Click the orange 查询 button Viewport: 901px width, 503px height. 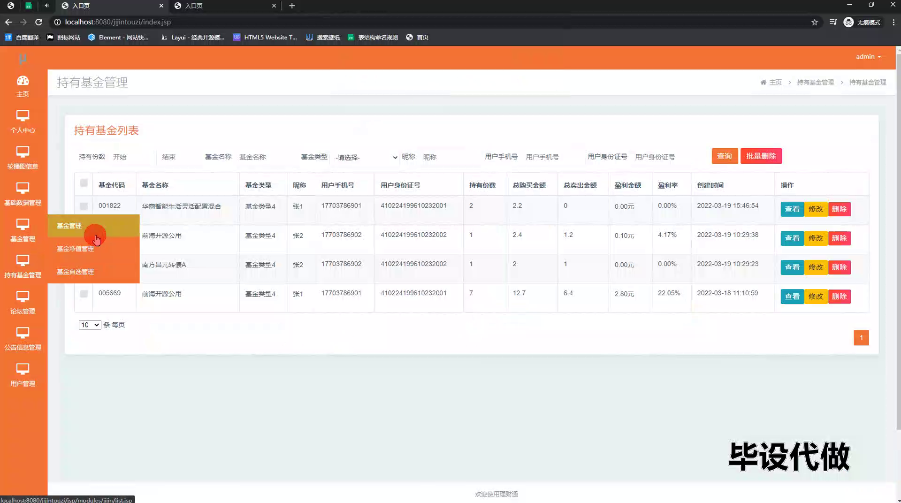click(725, 156)
